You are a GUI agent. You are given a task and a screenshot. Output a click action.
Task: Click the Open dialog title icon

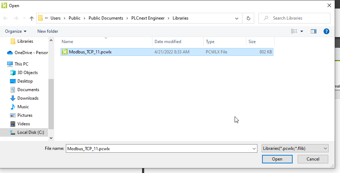(x=4, y=5)
